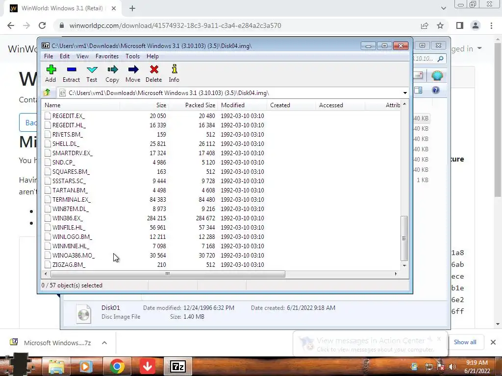Toggle Explorer preview pane icon
This screenshot has height=376, width=502.
coord(418,90)
